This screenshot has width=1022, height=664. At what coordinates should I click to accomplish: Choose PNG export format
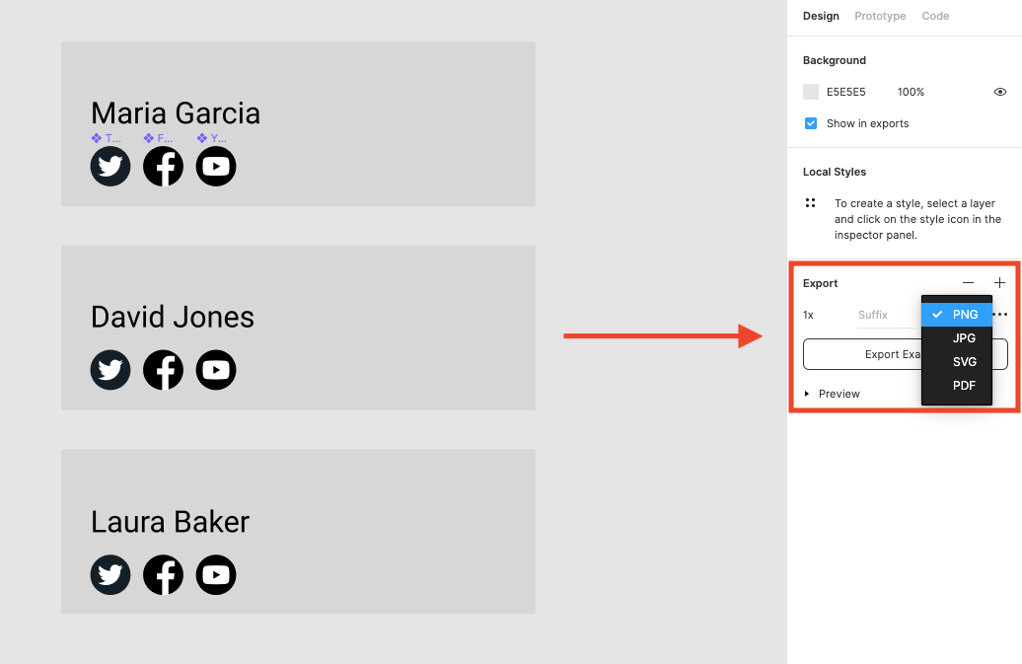point(957,314)
